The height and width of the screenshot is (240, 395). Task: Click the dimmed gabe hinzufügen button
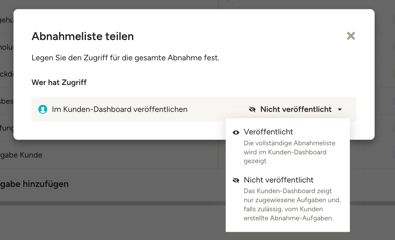(x=34, y=184)
